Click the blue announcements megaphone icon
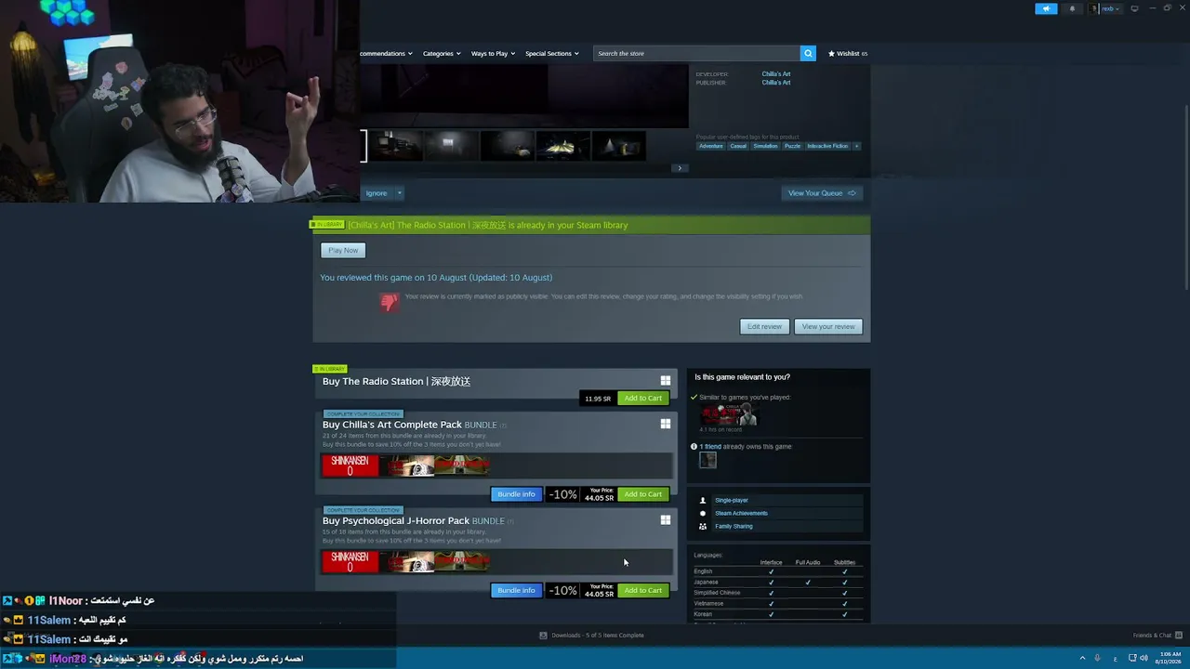1190x669 pixels. [1046, 8]
